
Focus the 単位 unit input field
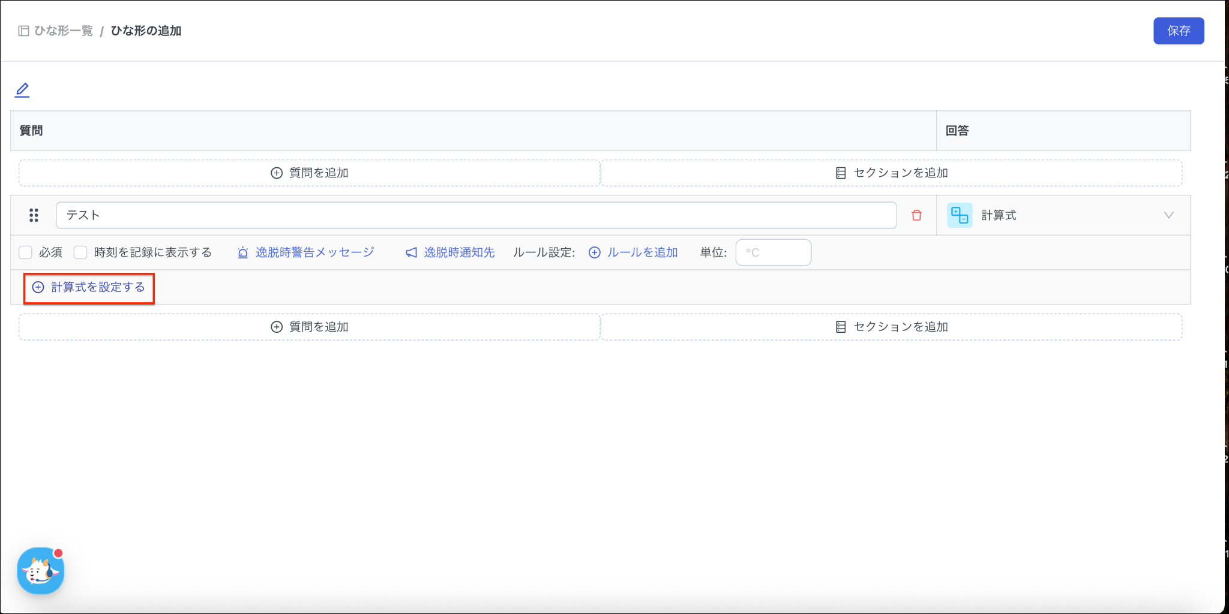pos(773,253)
